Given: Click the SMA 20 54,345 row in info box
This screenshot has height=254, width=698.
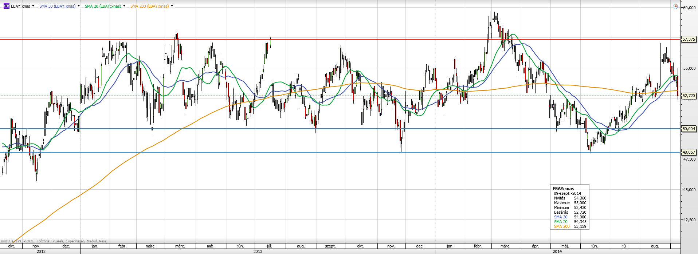Looking at the screenshot, I should [x=570, y=222].
